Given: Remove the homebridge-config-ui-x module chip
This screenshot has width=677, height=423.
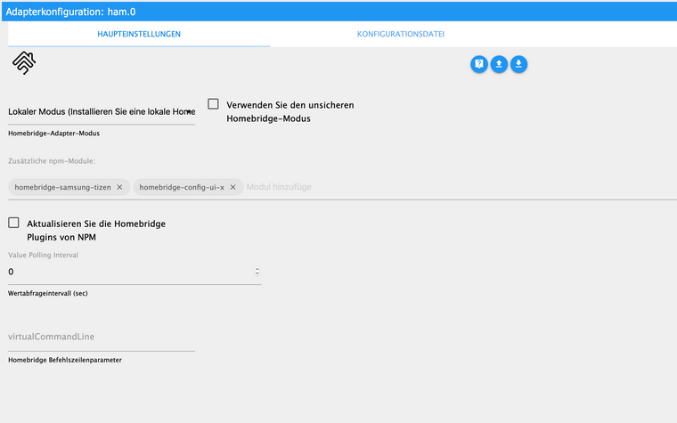Looking at the screenshot, I should click(x=232, y=187).
